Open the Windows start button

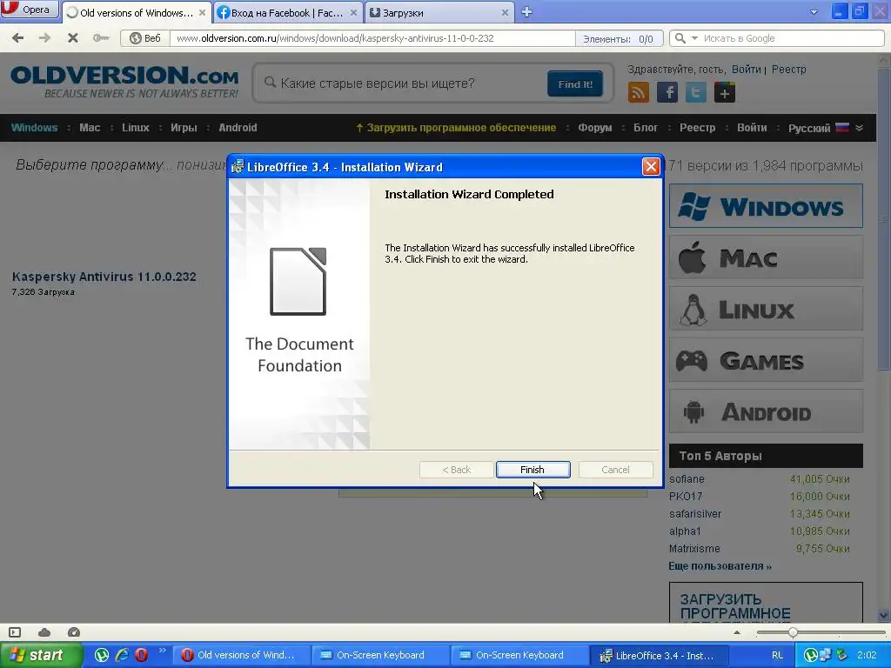coord(41,655)
